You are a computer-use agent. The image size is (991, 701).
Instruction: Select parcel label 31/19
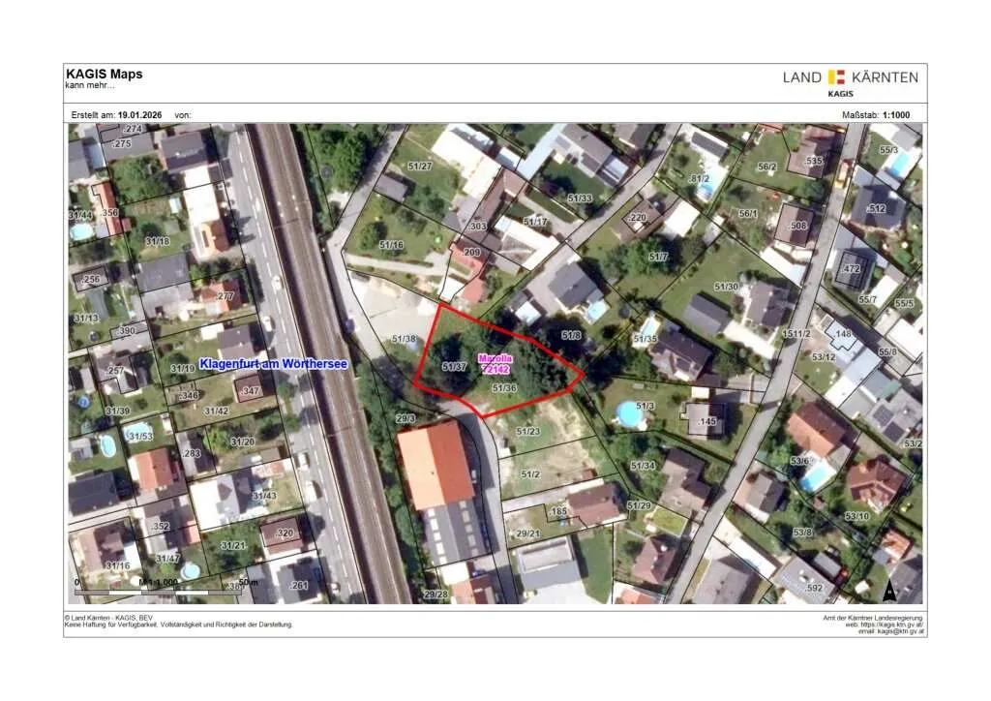click(x=183, y=369)
